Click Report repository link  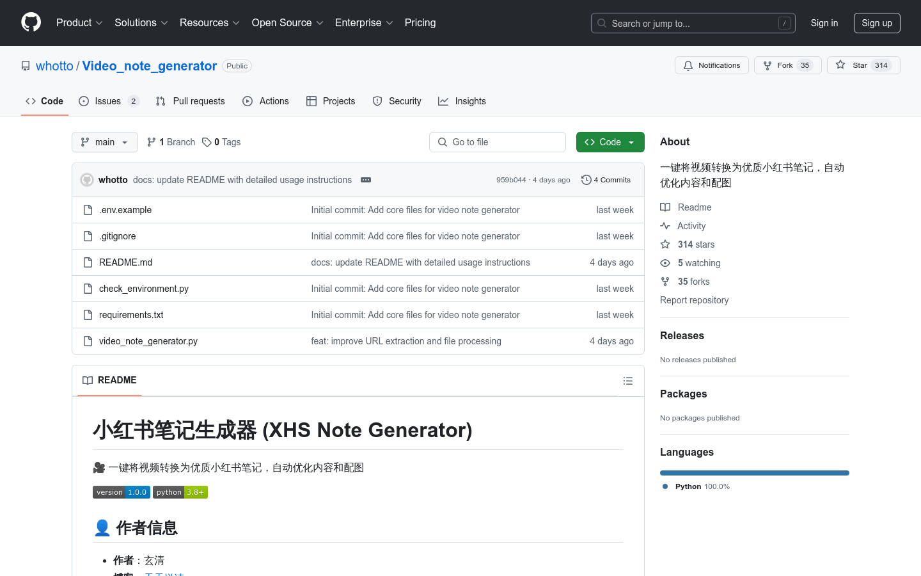(x=694, y=300)
